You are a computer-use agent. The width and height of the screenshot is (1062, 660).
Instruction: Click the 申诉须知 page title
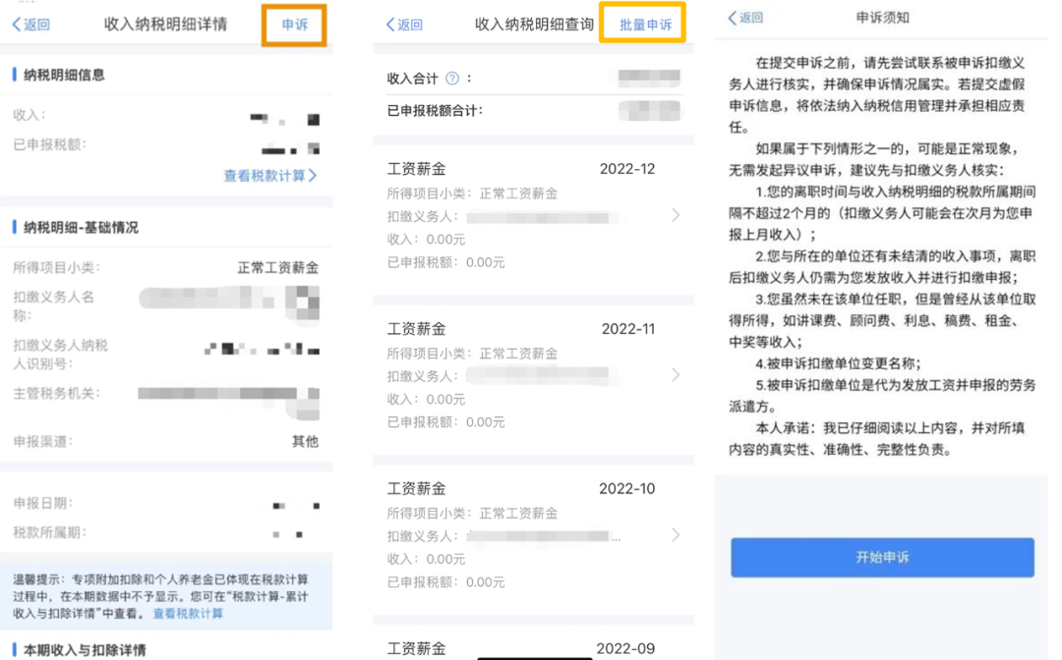point(882,18)
